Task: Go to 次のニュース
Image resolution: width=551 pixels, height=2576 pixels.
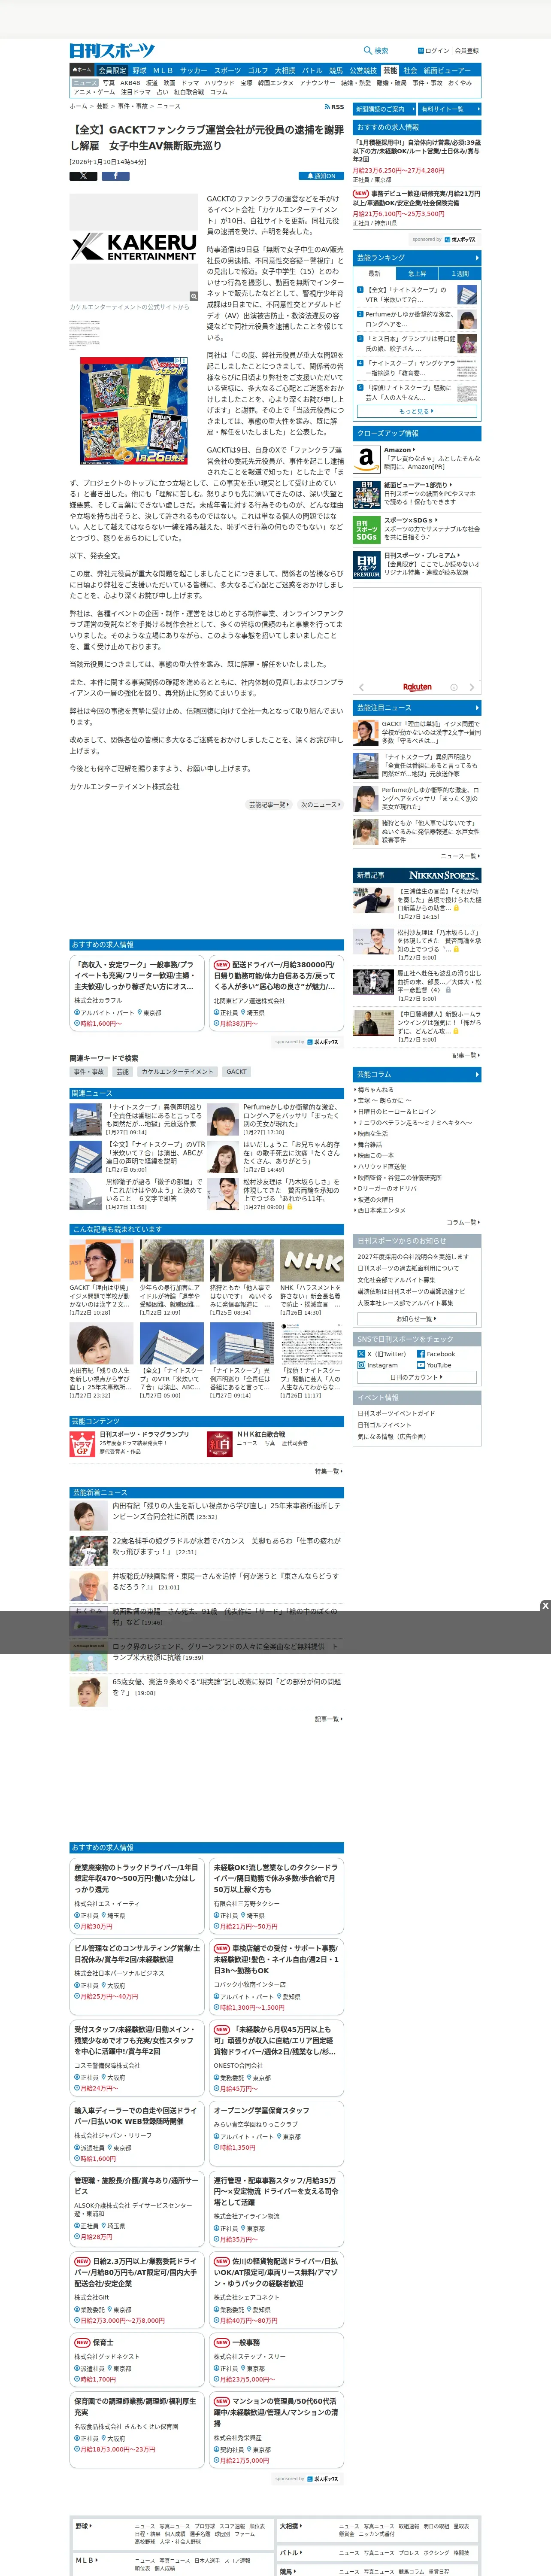Action: tap(321, 804)
